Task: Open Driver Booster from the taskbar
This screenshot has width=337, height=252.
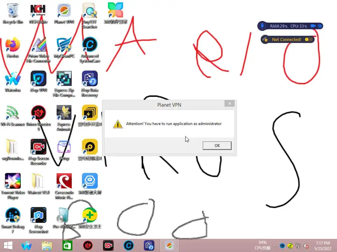Action: pyautogui.click(x=88, y=245)
